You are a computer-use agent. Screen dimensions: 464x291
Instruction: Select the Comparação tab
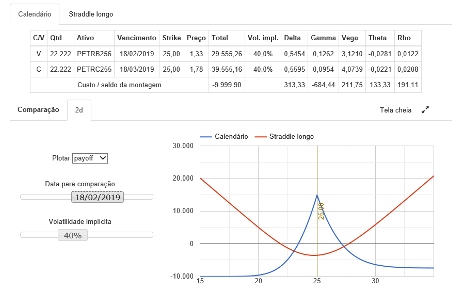click(38, 110)
